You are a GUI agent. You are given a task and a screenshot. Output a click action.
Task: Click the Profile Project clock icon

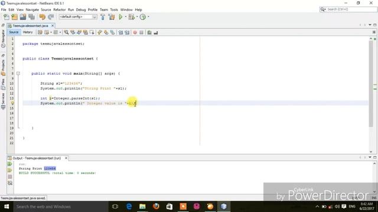[x=143, y=17]
